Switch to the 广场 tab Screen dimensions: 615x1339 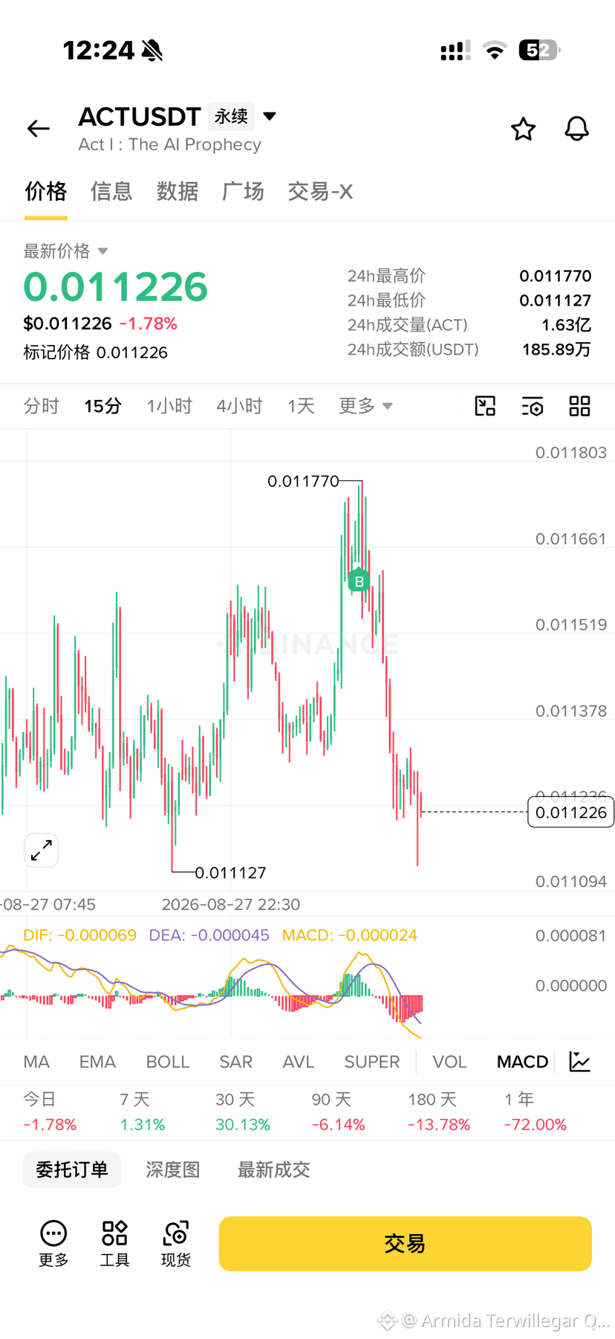point(243,192)
